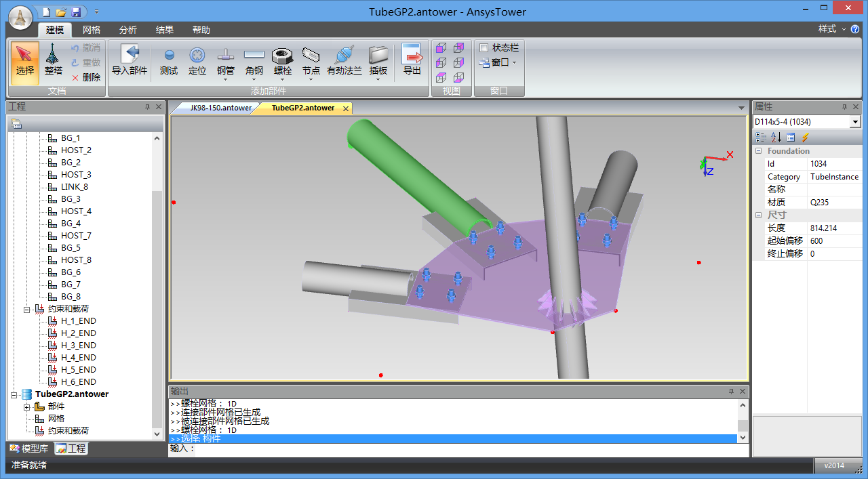Screen dimensions: 868x479
Task: Toggle the 状态栏 status bar checkbox
Action: click(x=484, y=47)
